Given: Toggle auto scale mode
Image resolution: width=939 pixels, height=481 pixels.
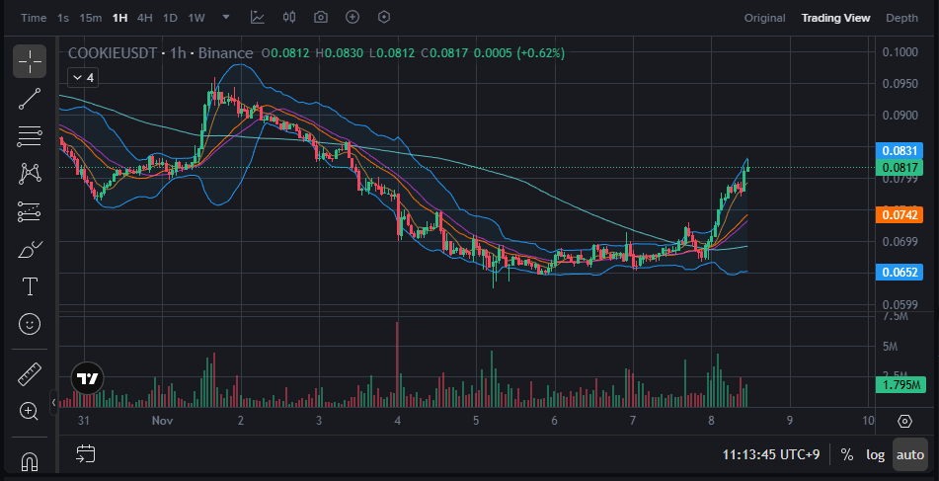Looking at the screenshot, I should [909, 454].
